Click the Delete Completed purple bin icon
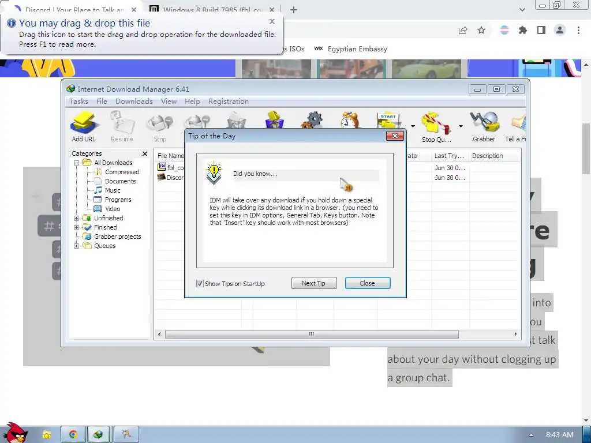Viewport: 591px width, 443px height. click(x=274, y=120)
